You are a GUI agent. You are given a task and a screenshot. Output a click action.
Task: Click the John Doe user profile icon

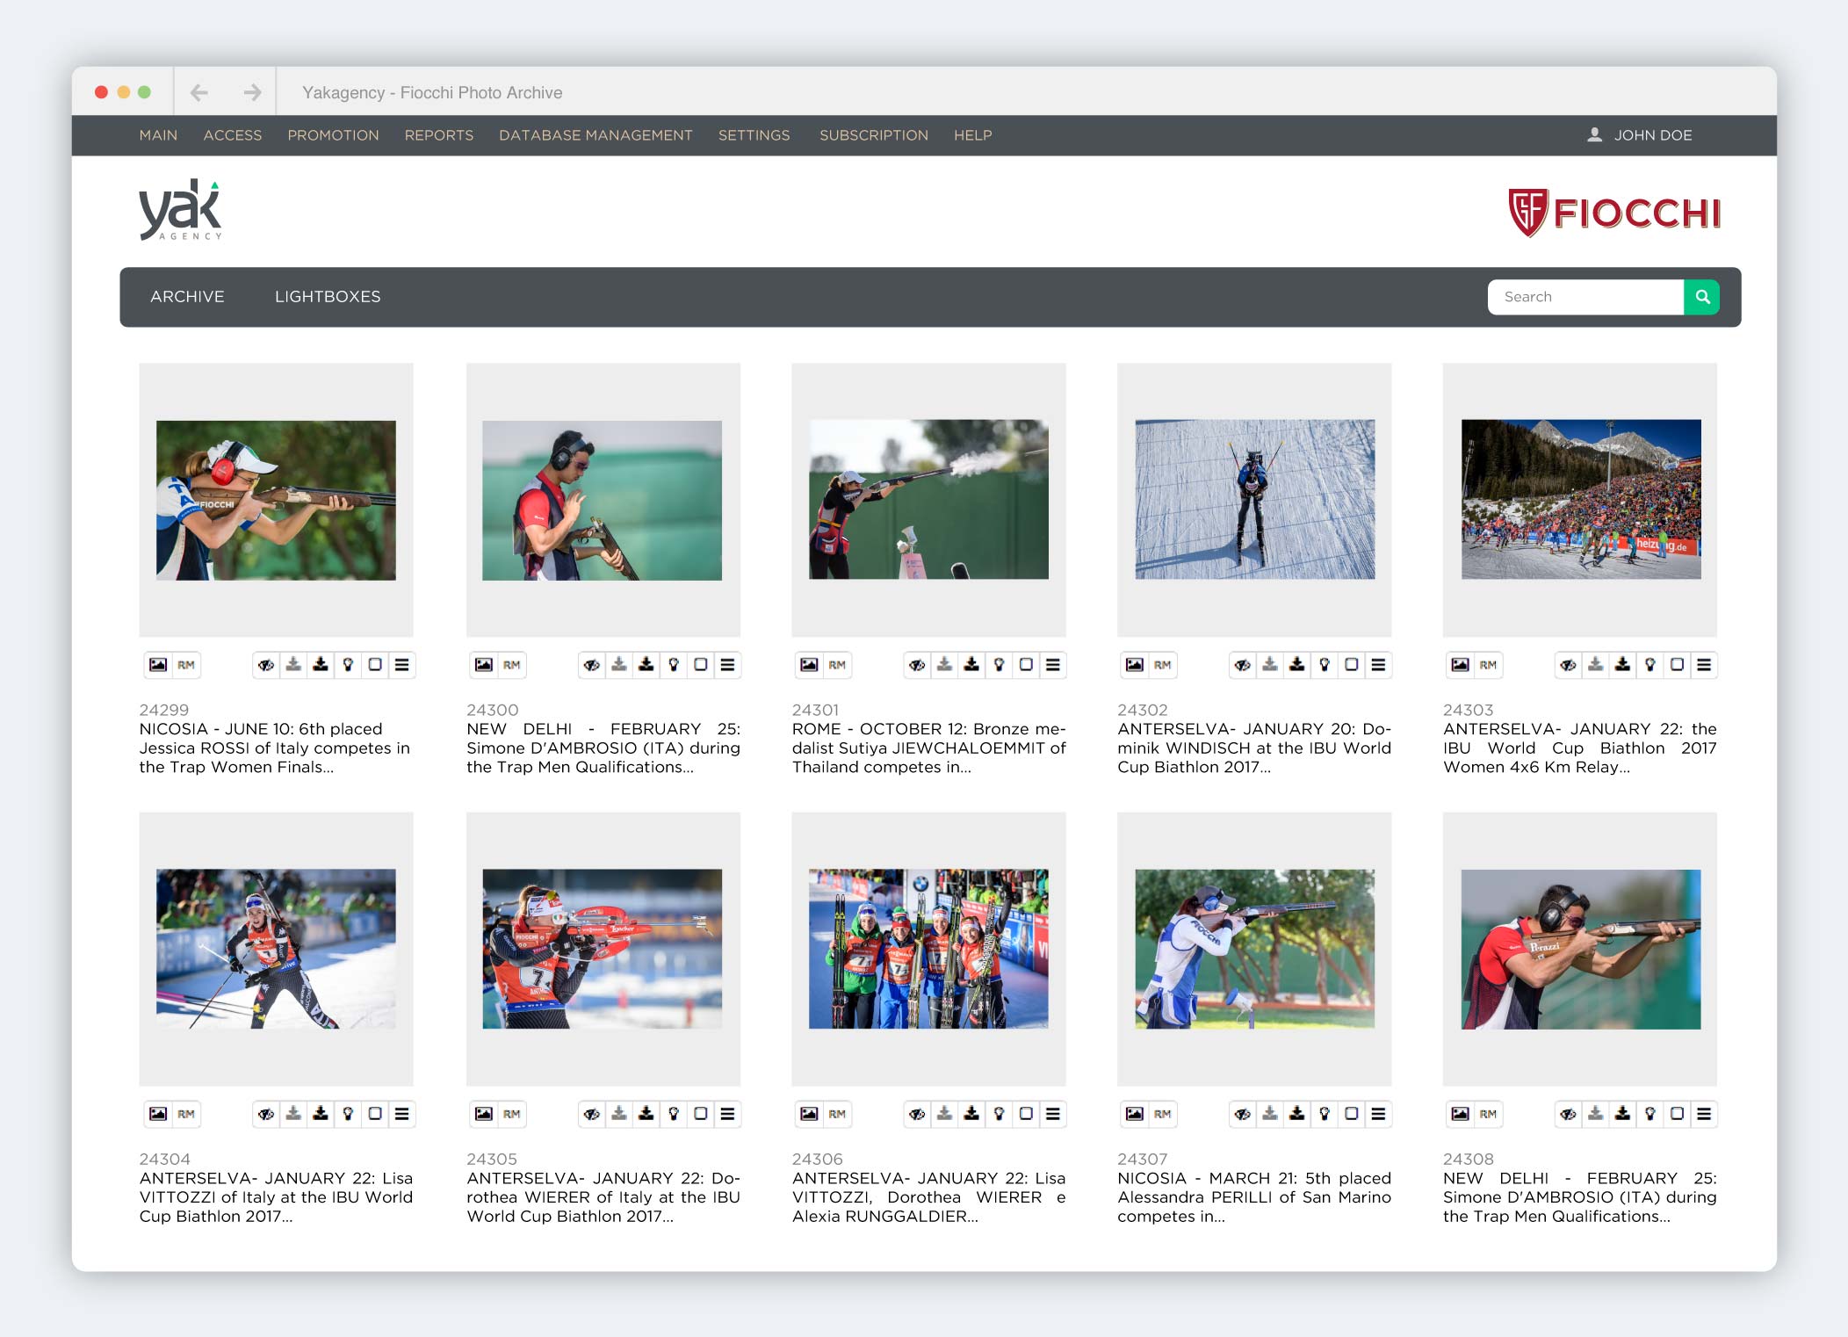point(1595,134)
